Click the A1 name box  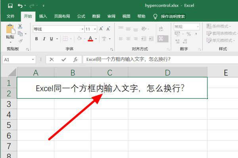click(x=19, y=60)
